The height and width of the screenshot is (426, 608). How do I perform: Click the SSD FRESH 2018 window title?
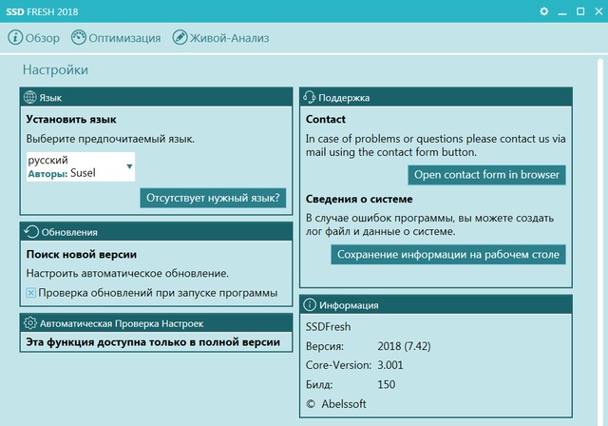tap(44, 10)
